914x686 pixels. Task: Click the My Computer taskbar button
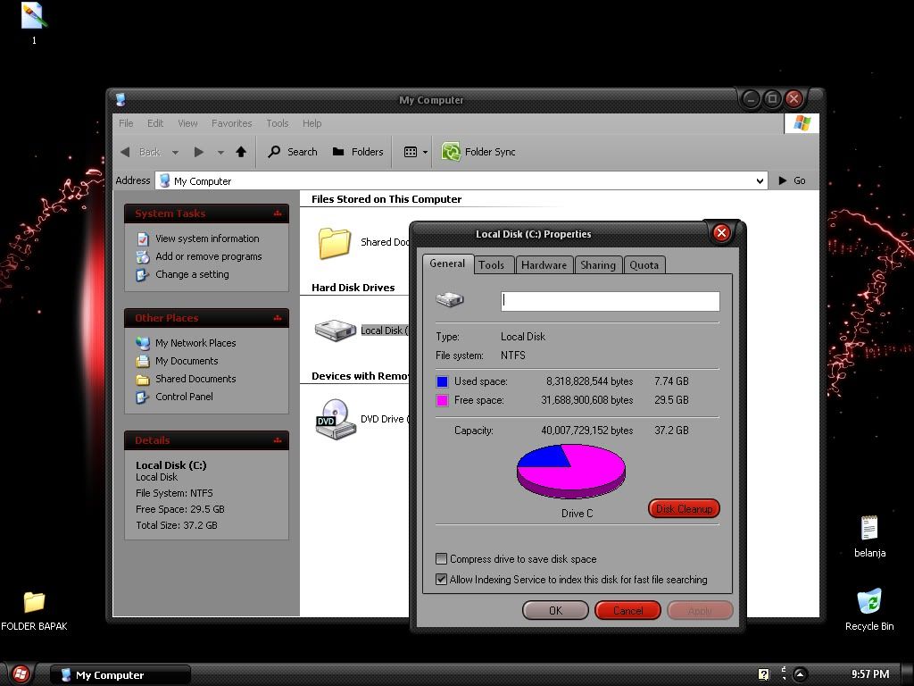[120, 675]
